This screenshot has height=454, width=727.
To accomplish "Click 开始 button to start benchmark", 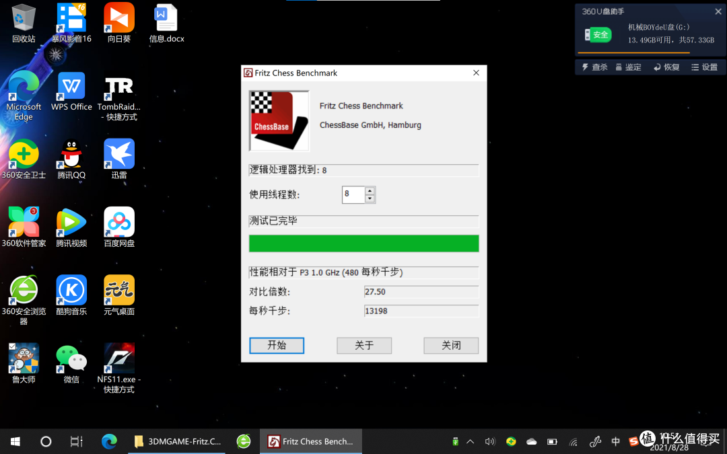I will [277, 345].
